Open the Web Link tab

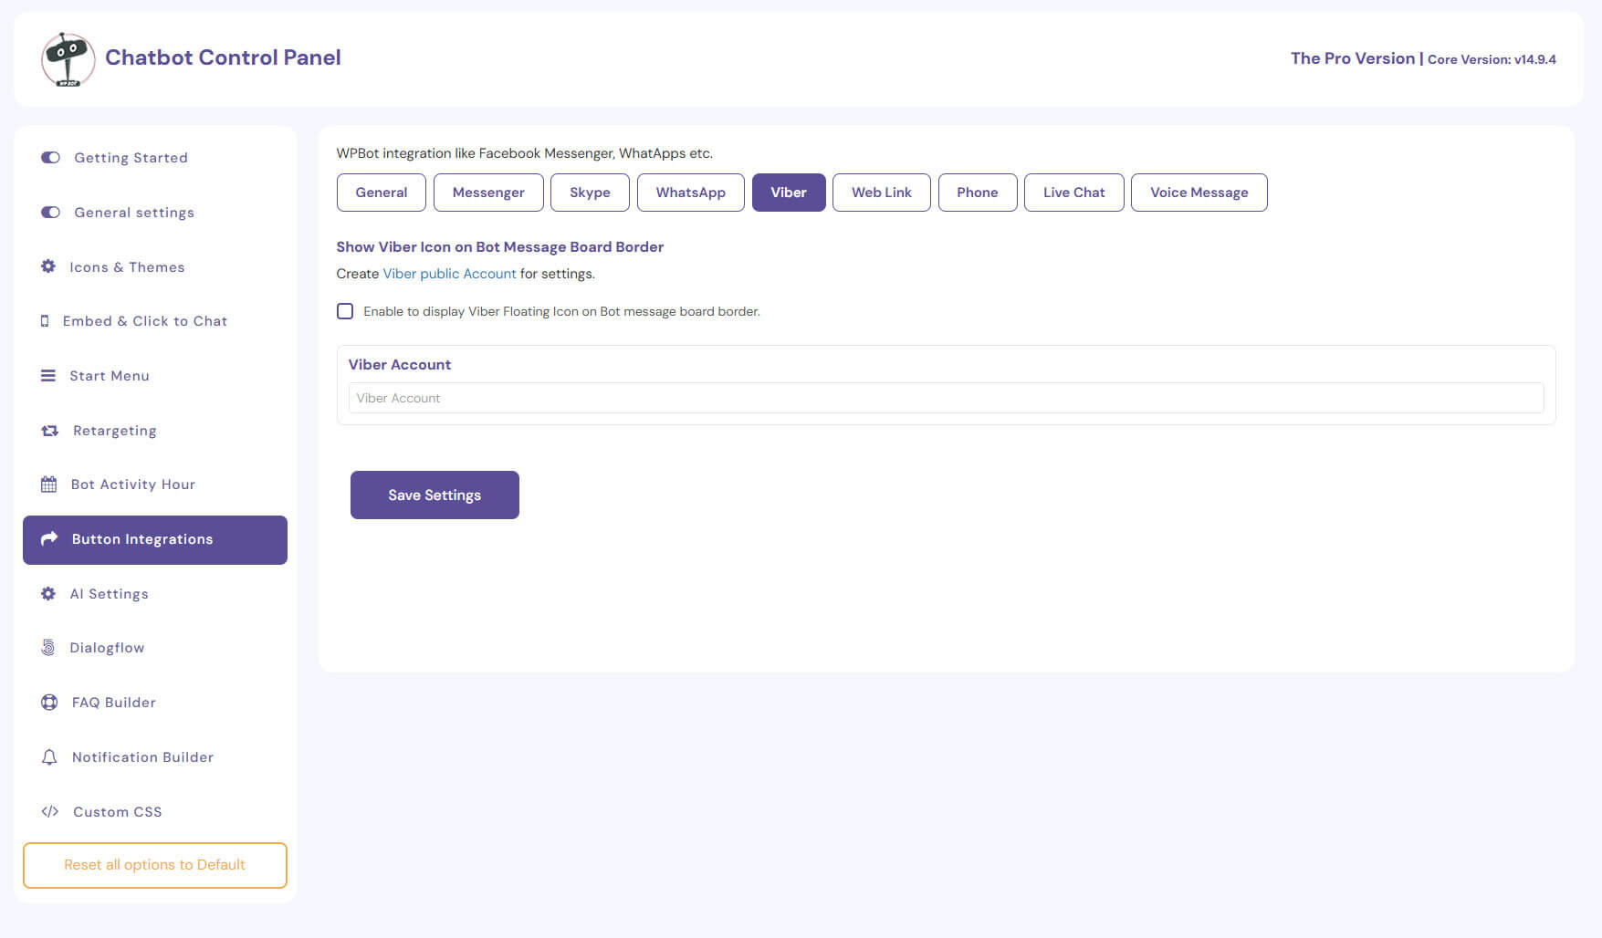[882, 193]
